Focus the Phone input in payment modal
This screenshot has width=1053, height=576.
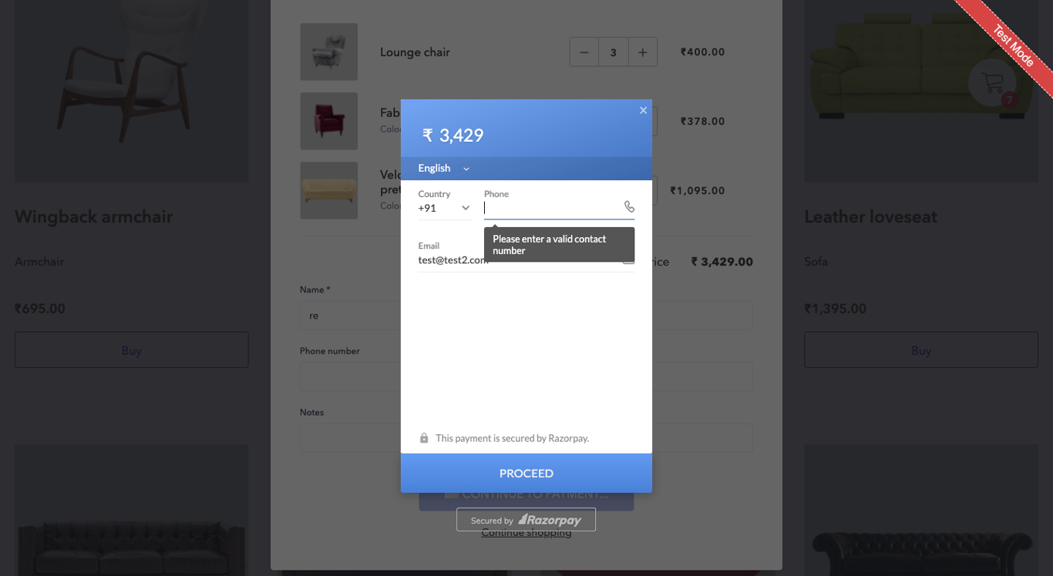coord(552,208)
